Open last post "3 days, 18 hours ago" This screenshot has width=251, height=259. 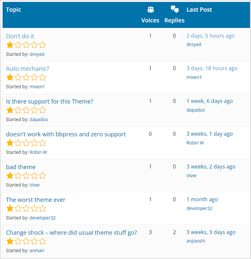[x=212, y=68]
